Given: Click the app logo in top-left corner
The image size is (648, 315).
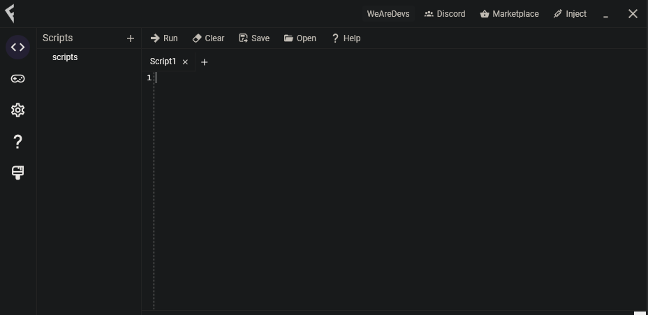Looking at the screenshot, I should point(10,14).
